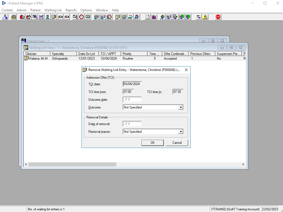Open the Patient menu

pos(35,10)
